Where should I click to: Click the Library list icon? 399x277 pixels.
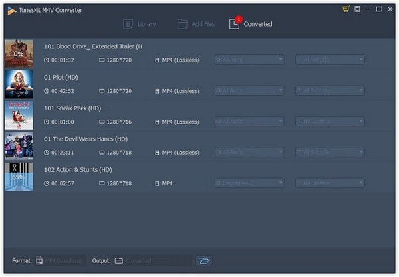tap(128, 24)
